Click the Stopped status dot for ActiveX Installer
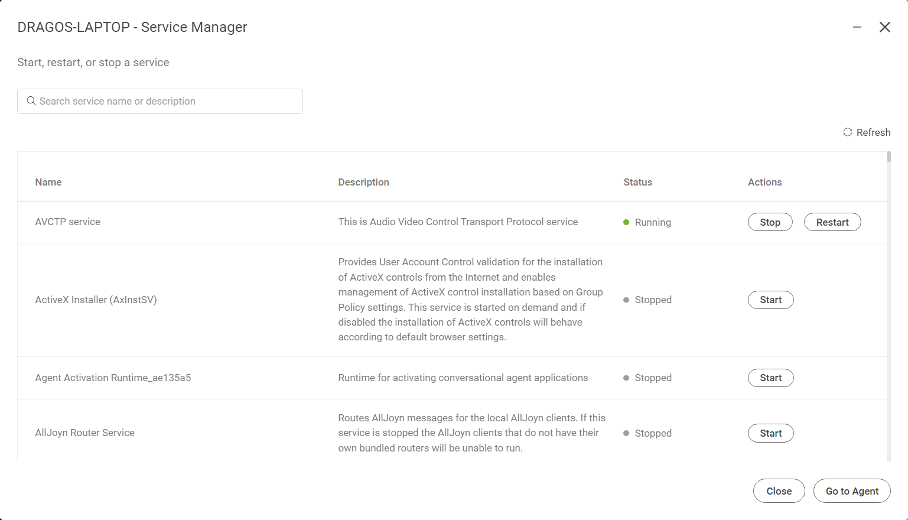The width and height of the screenshot is (908, 520). (626, 300)
